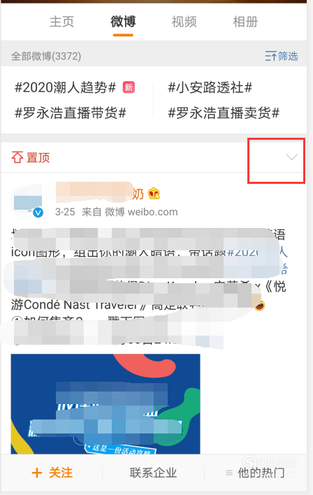This screenshot has width=313, height=495.
Task: Click the orange plus follow icon
Action: pos(37,473)
